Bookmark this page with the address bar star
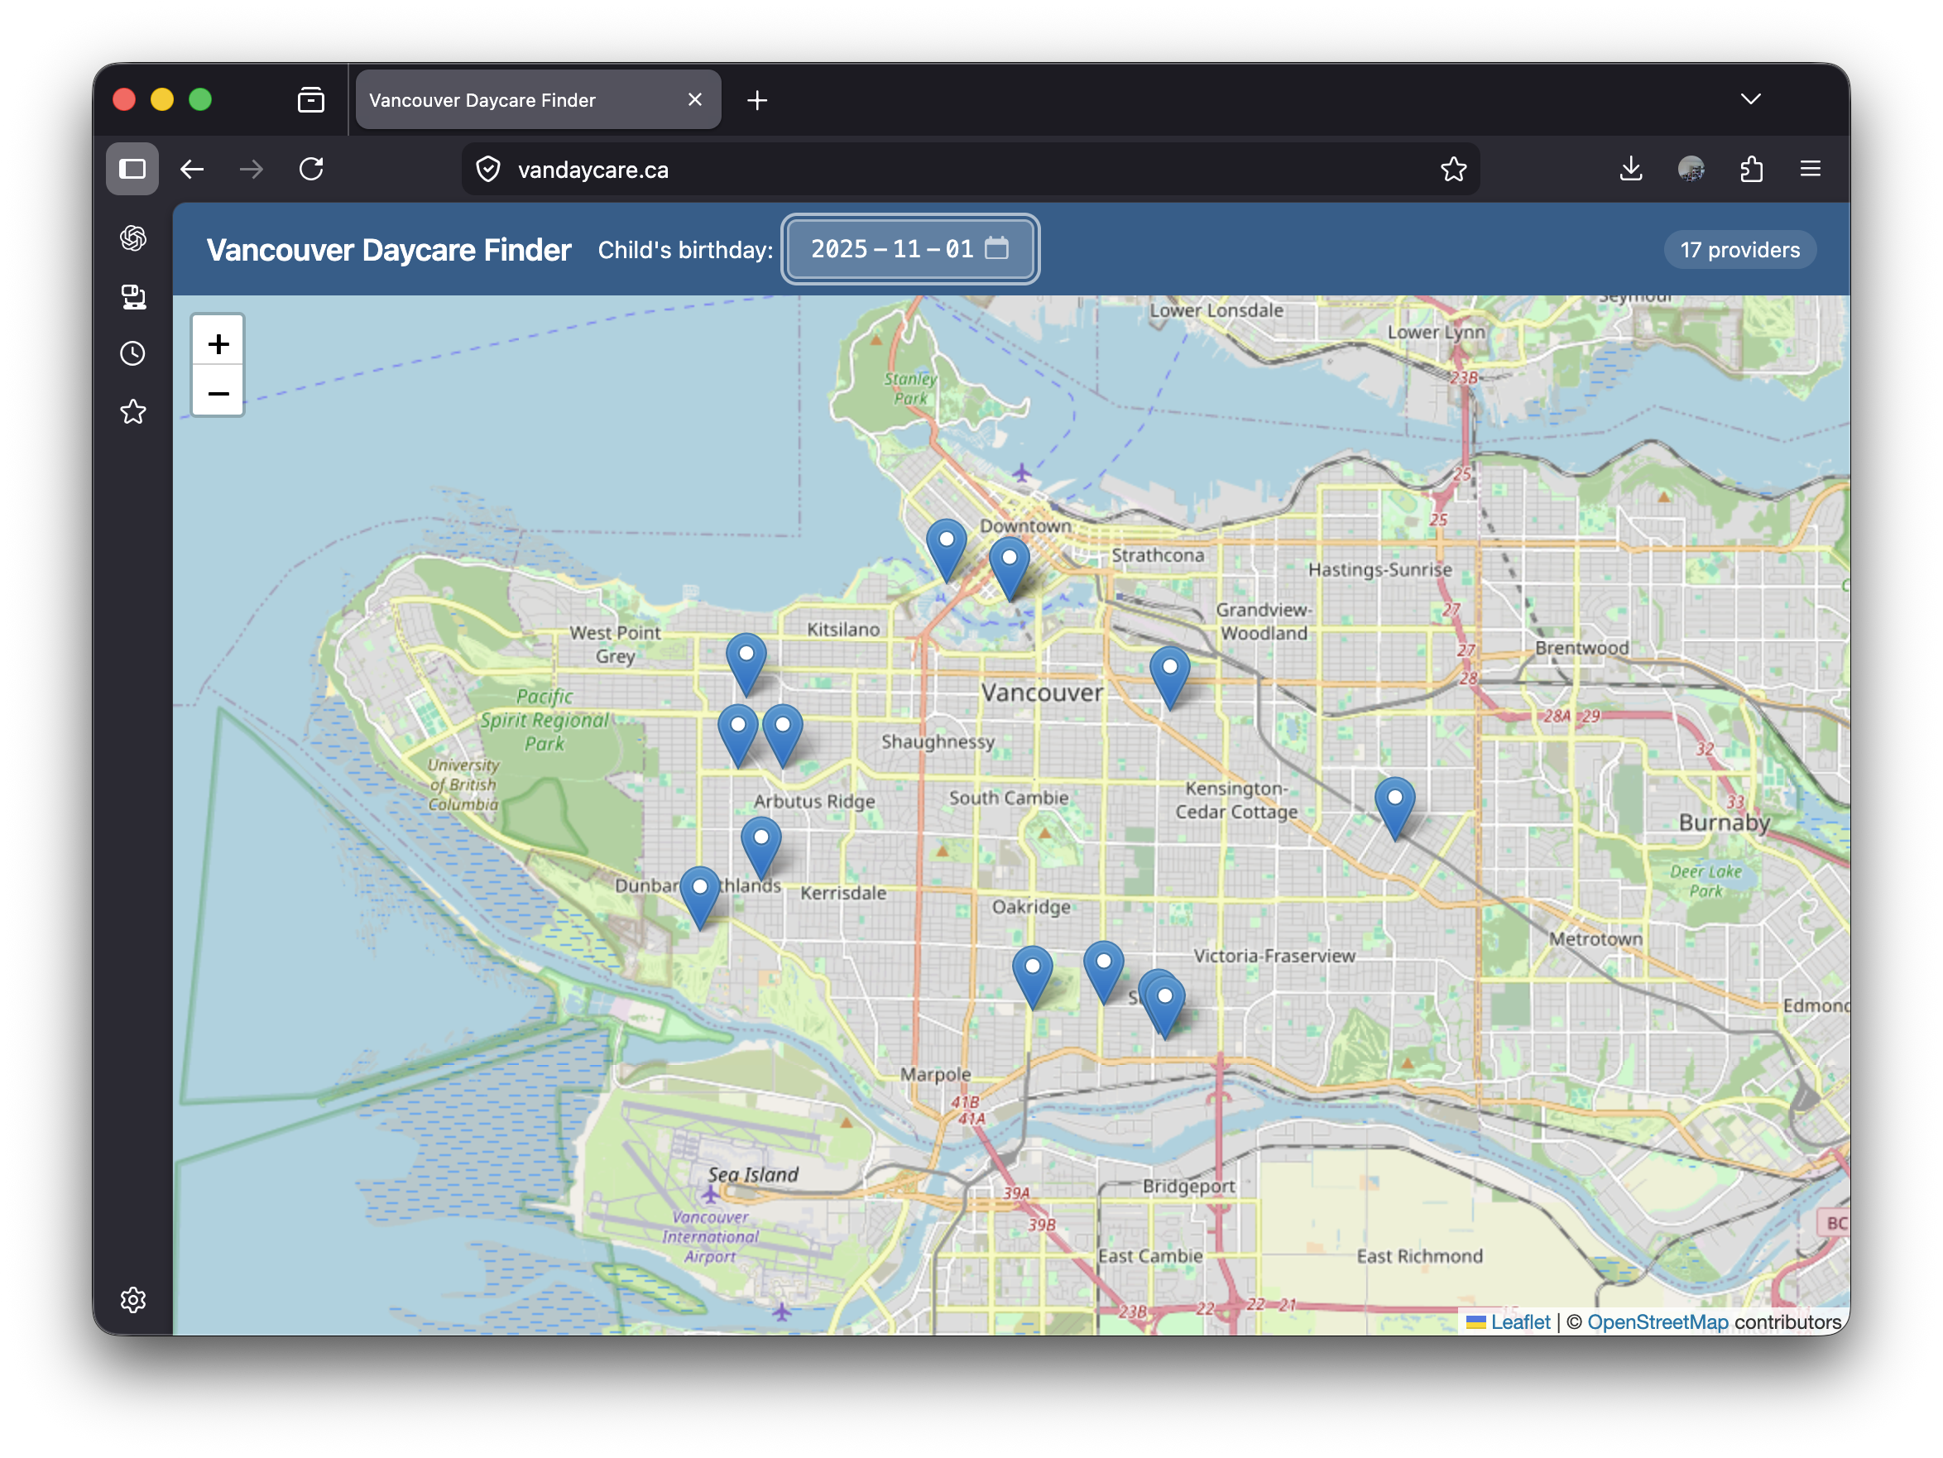The width and height of the screenshot is (1943, 1458). 1454,169
